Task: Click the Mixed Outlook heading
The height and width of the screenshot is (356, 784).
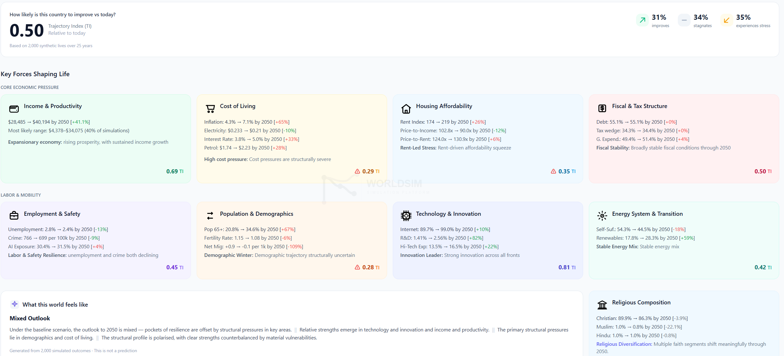Action: click(30, 318)
